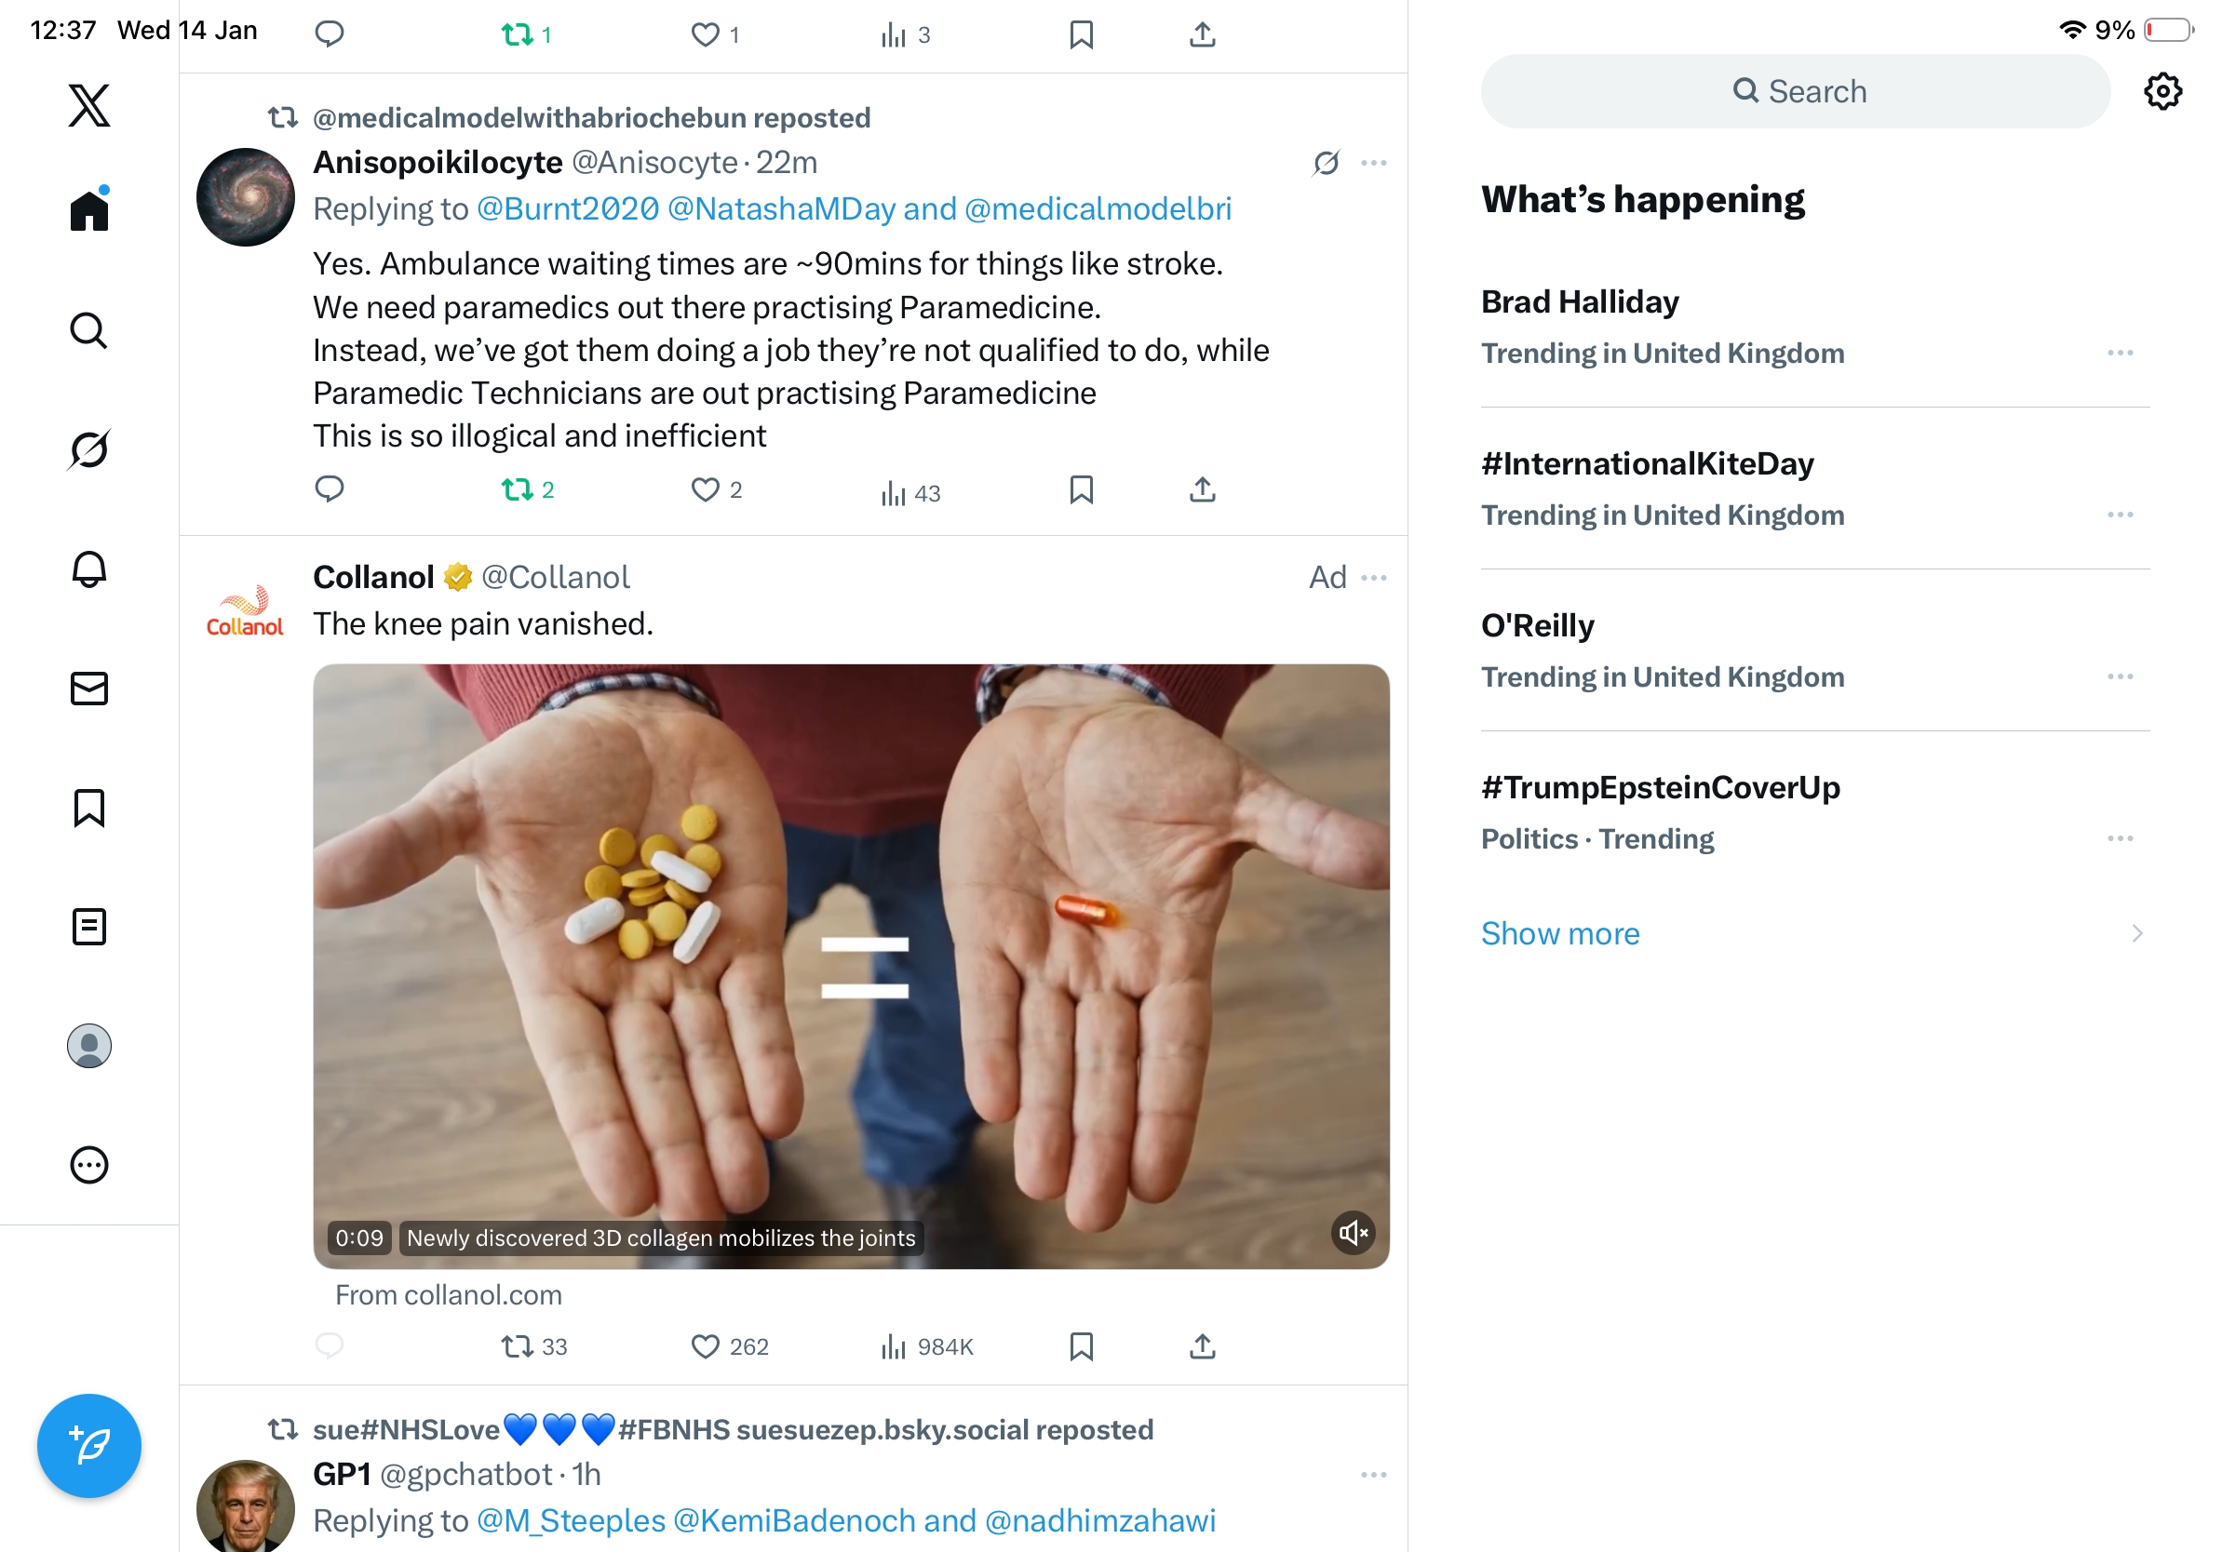Tap the compose post button
2223x1552 pixels.
[89, 1446]
